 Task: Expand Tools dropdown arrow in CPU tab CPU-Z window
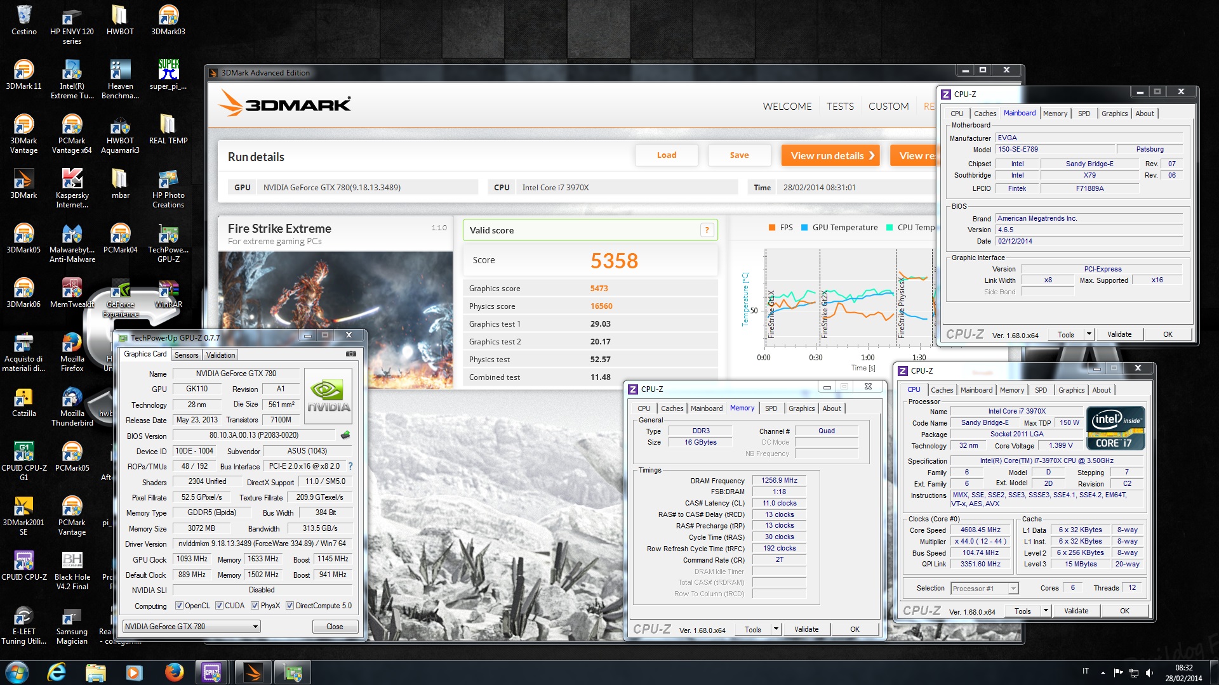click(1046, 611)
